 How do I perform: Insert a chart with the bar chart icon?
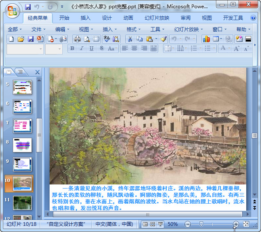207,39
